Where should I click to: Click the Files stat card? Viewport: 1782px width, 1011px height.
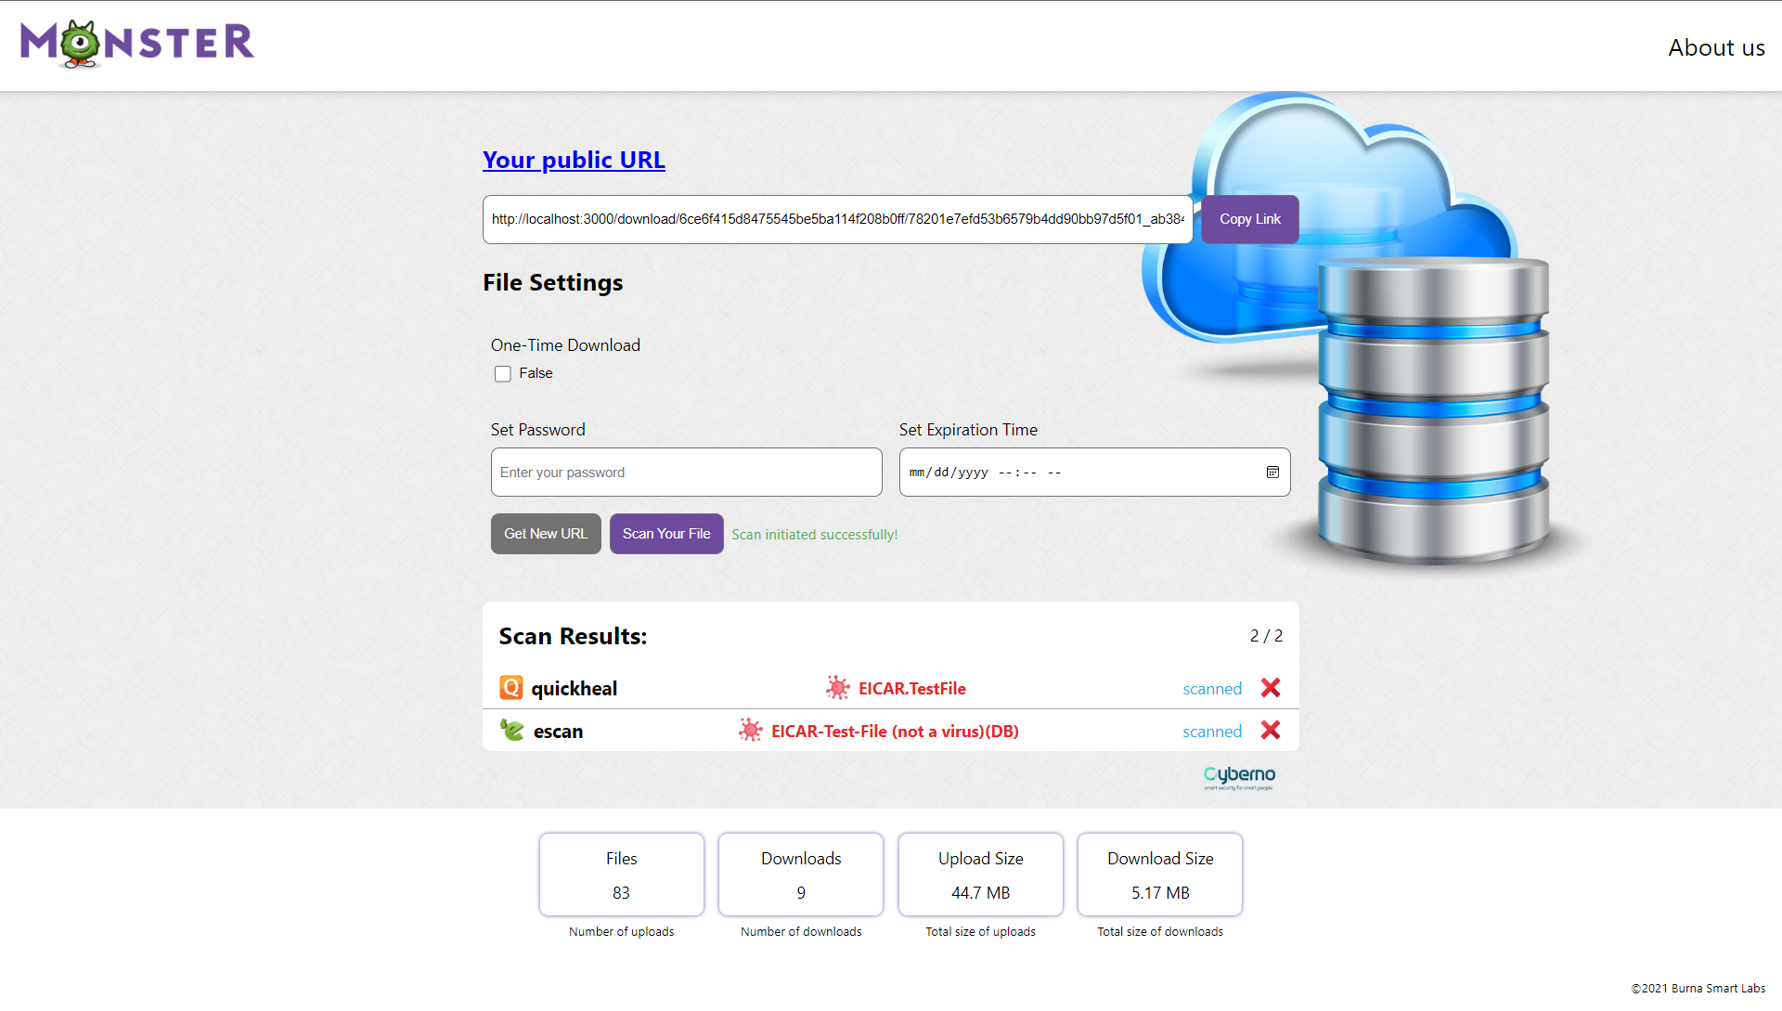click(621, 875)
